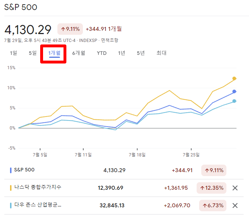Remove 다우 존스 산업평균 comparison with X

pyautogui.click(x=235, y=206)
